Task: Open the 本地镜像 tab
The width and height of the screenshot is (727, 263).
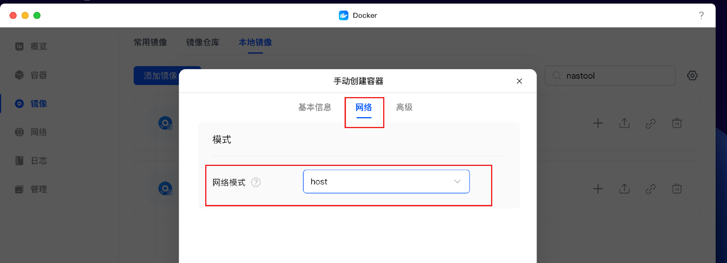Action: [x=255, y=42]
